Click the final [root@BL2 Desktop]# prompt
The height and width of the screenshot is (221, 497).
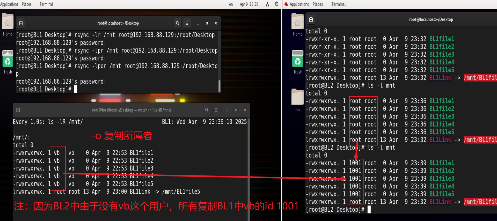(335, 210)
